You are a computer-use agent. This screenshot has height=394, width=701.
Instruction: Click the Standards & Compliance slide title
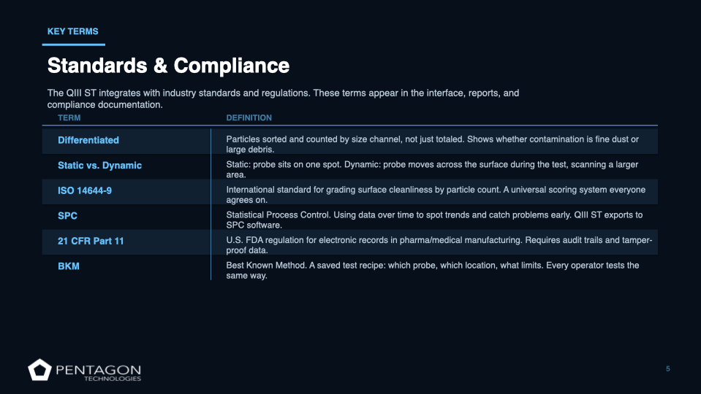[168, 66]
